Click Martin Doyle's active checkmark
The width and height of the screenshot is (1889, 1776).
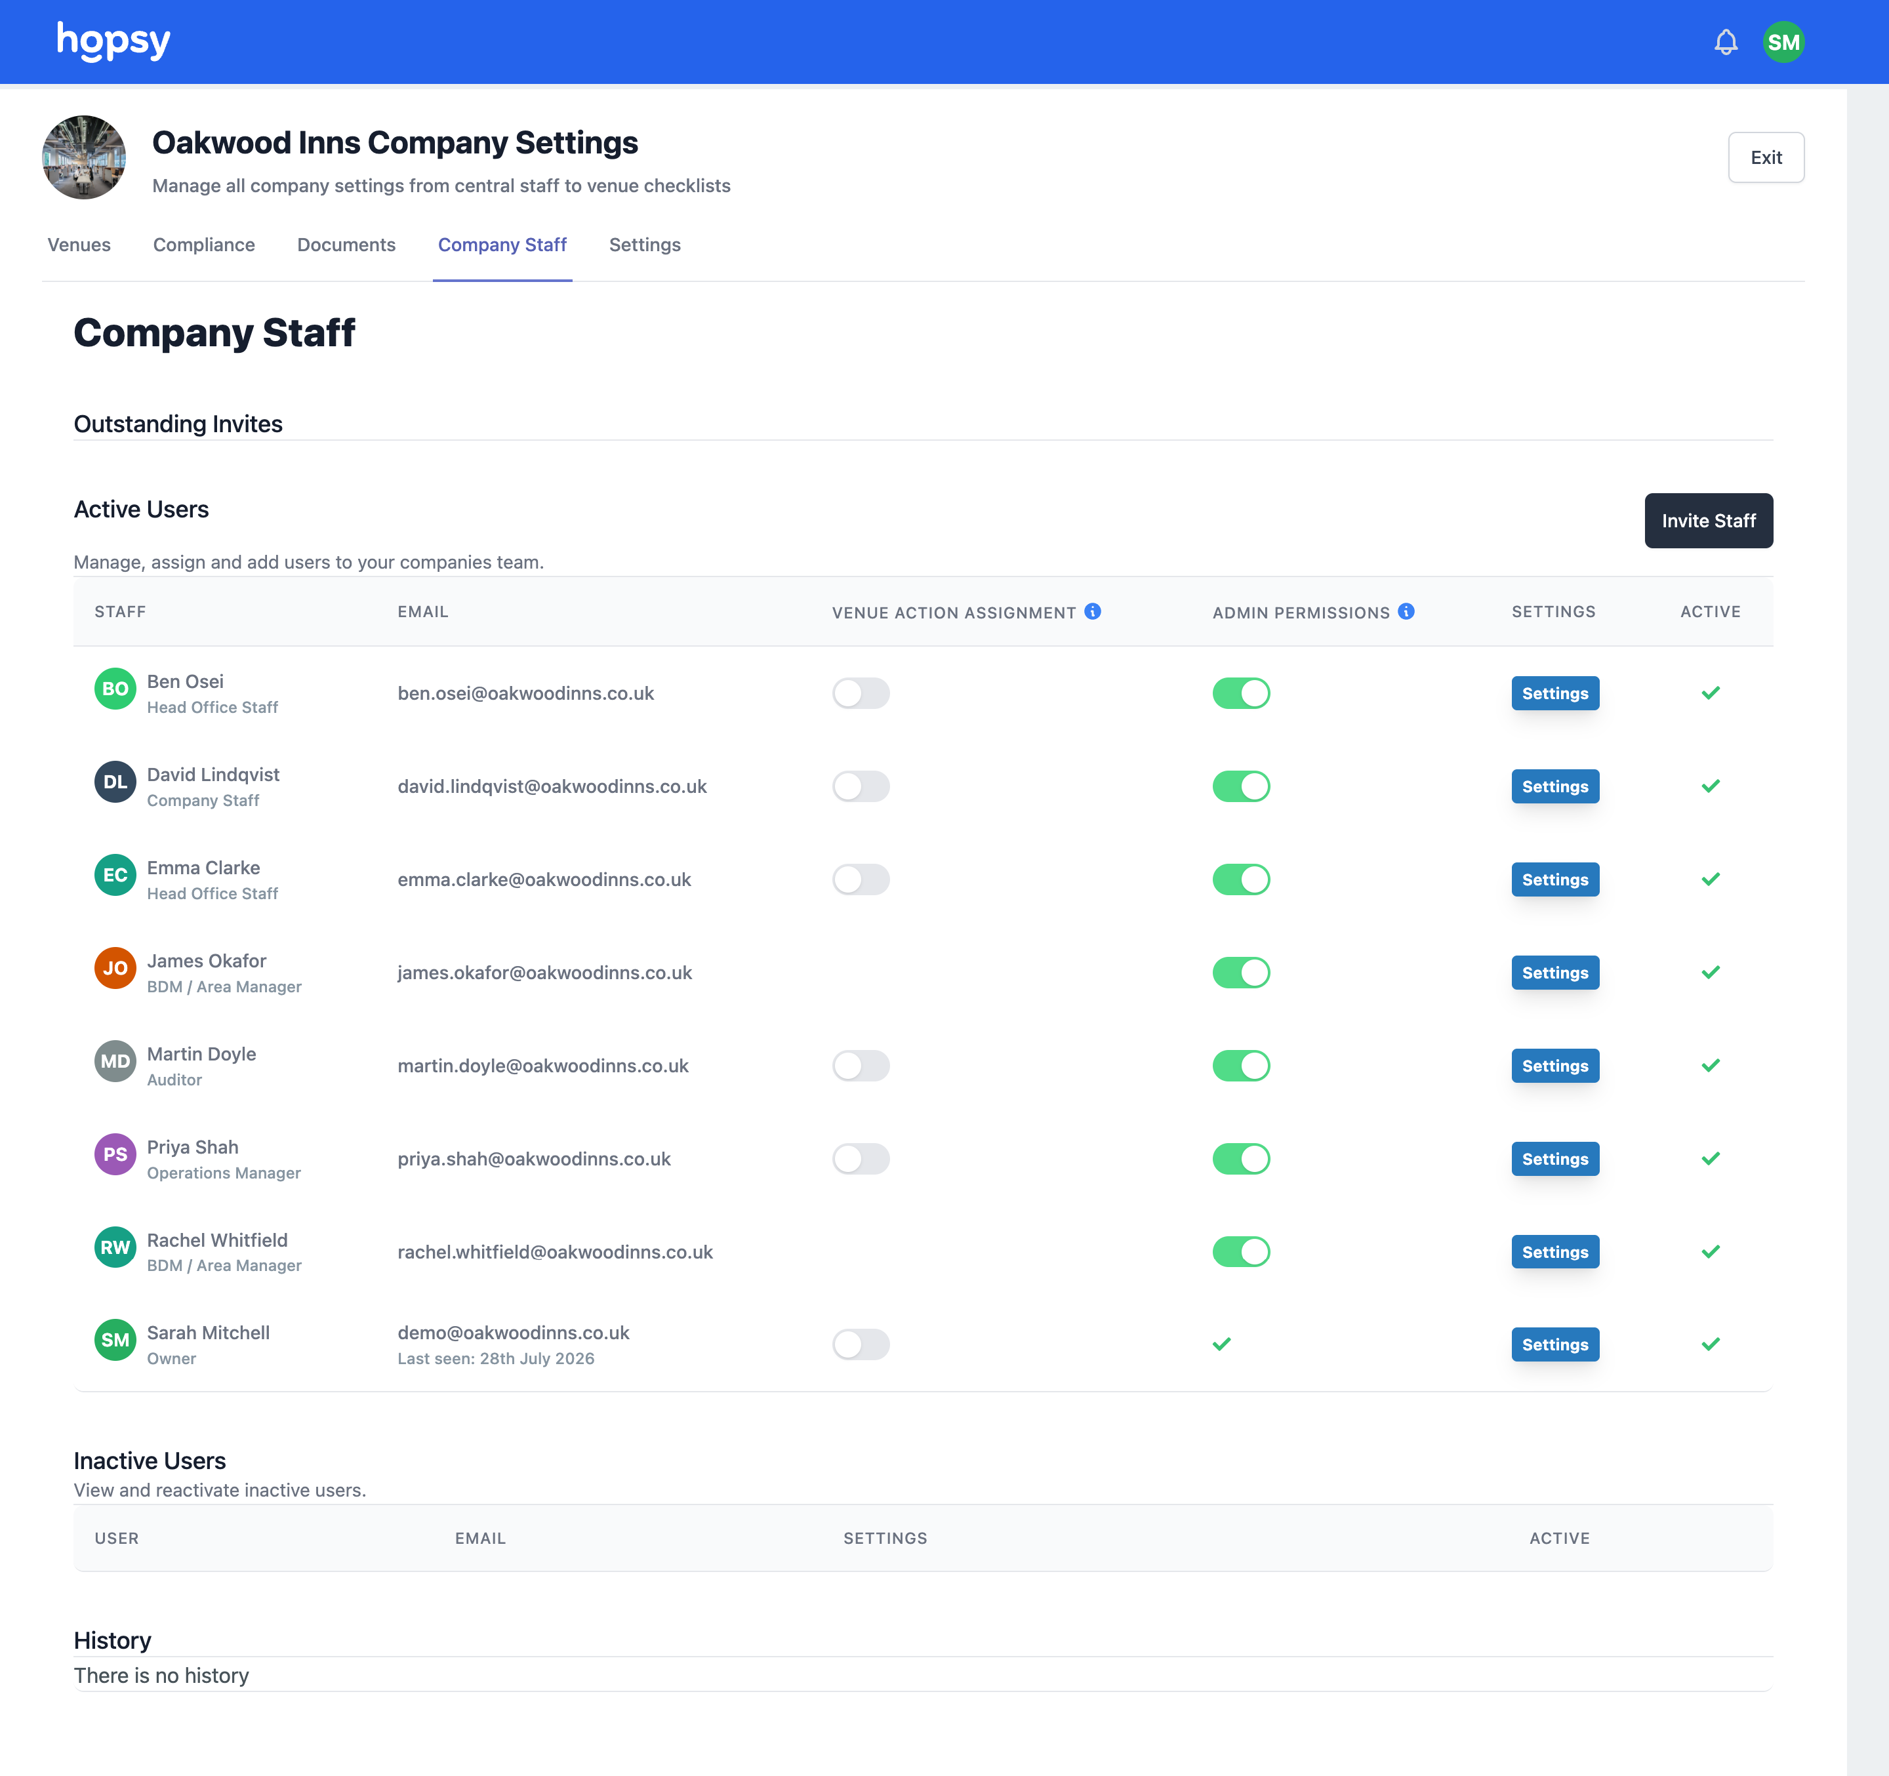click(1711, 1065)
